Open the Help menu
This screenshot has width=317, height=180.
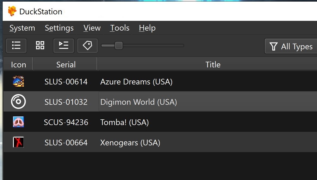(147, 28)
